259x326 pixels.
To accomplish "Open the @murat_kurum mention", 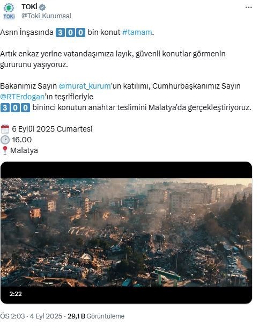I will click(85, 86).
